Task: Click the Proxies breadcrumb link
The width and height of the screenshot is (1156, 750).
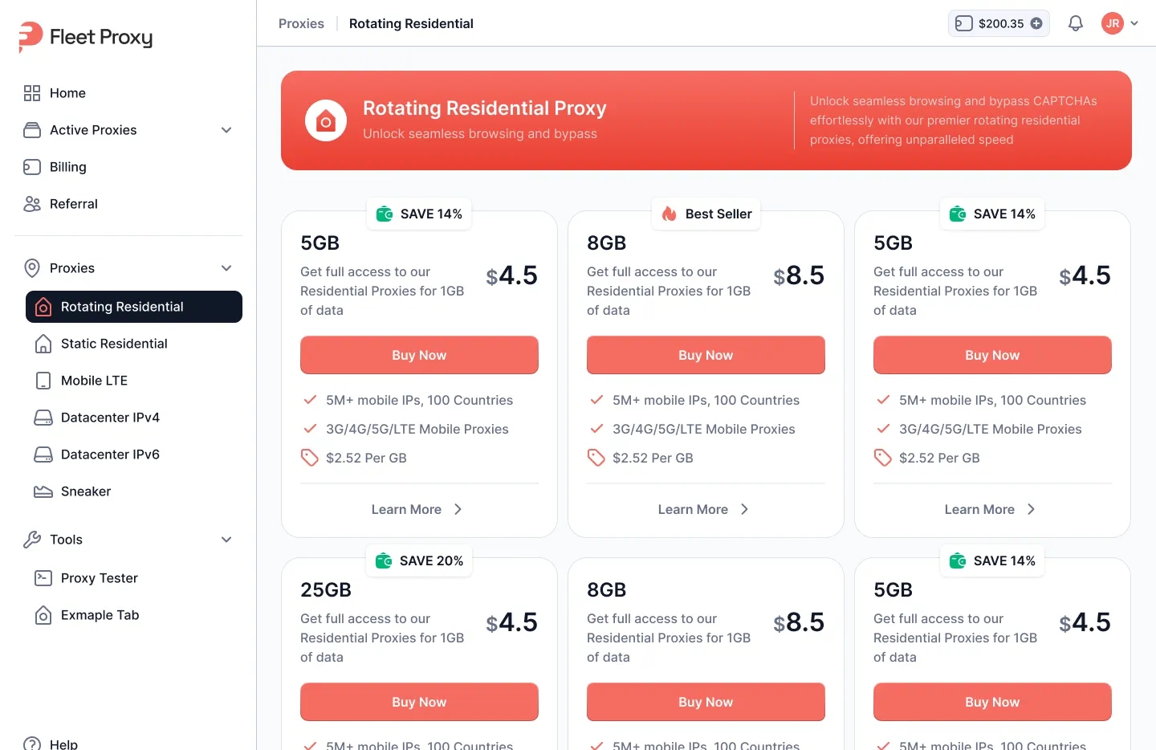Action: coord(301,23)
